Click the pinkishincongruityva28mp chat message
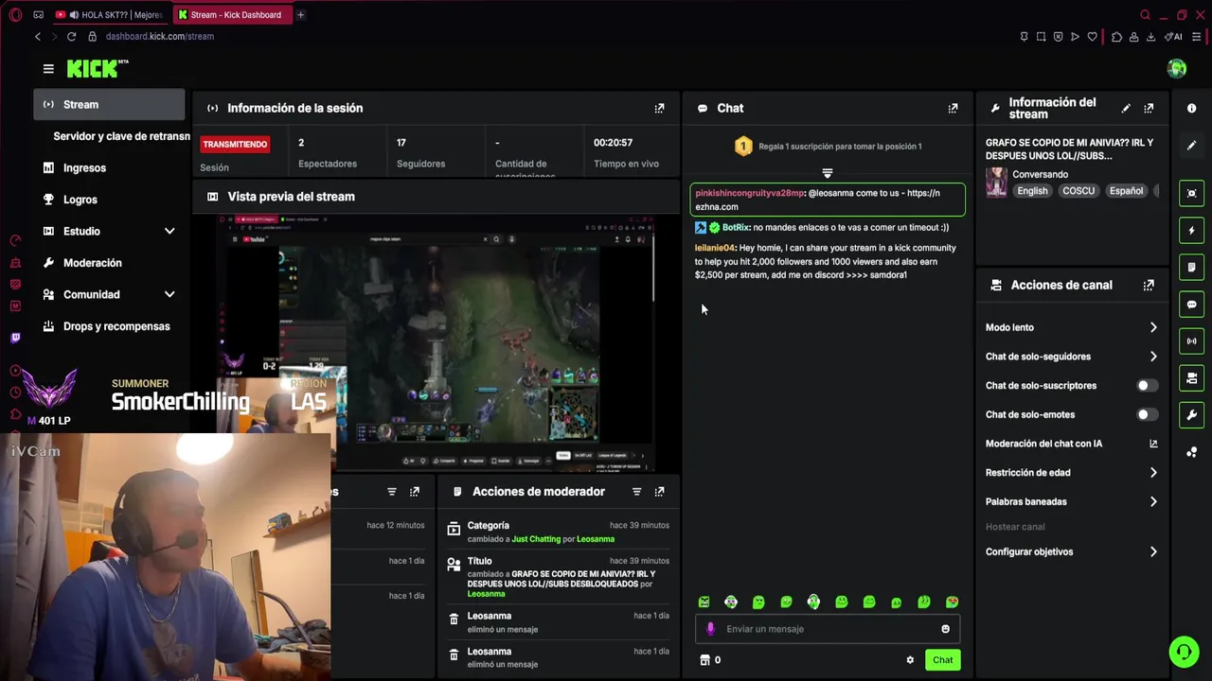1212x681 pixels. [x=829, y=200]
